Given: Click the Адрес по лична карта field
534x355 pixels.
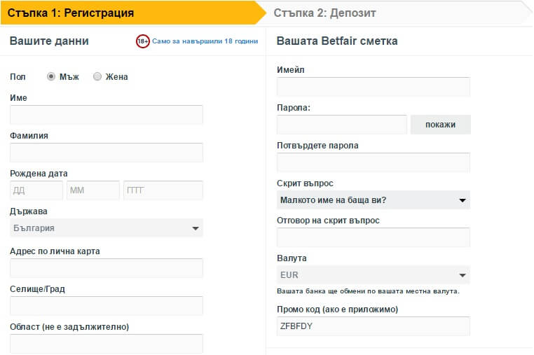Looking at the screenshot, I should pos(107,268).
